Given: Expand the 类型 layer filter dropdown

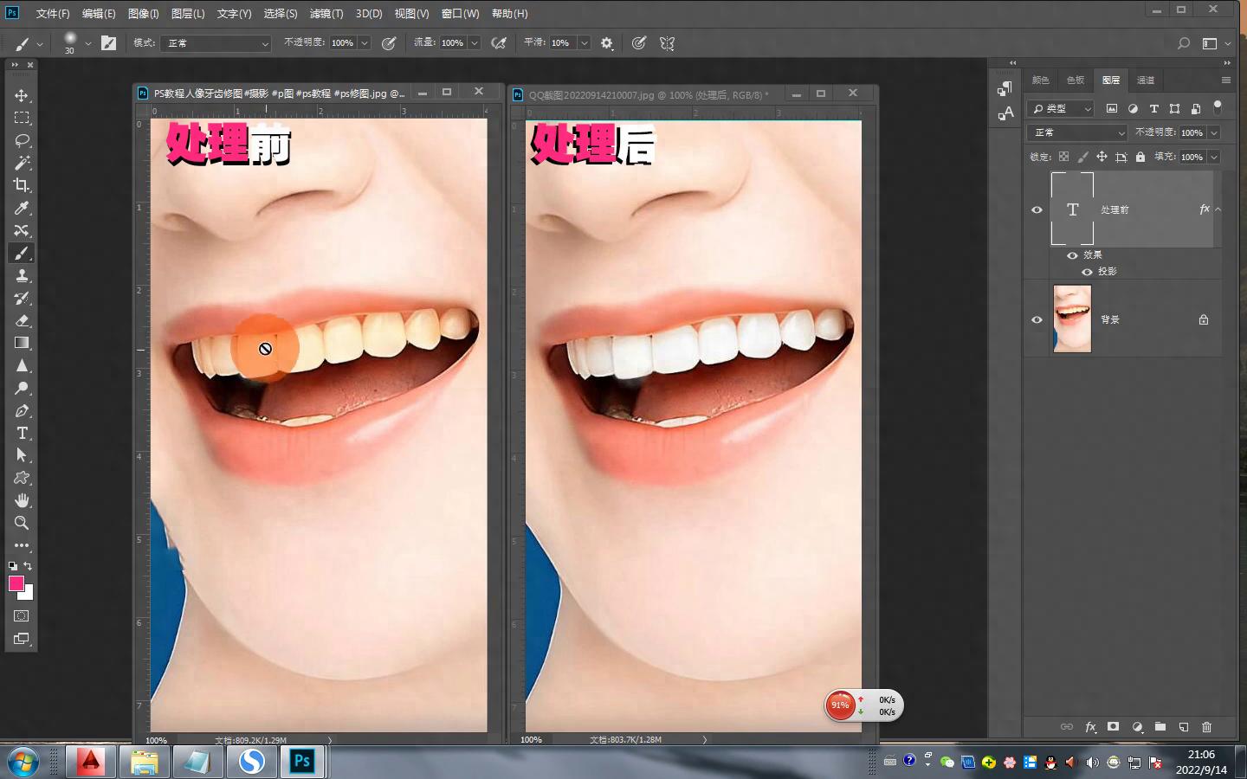Looking at the screenshot, I should tap(1062, 108).
